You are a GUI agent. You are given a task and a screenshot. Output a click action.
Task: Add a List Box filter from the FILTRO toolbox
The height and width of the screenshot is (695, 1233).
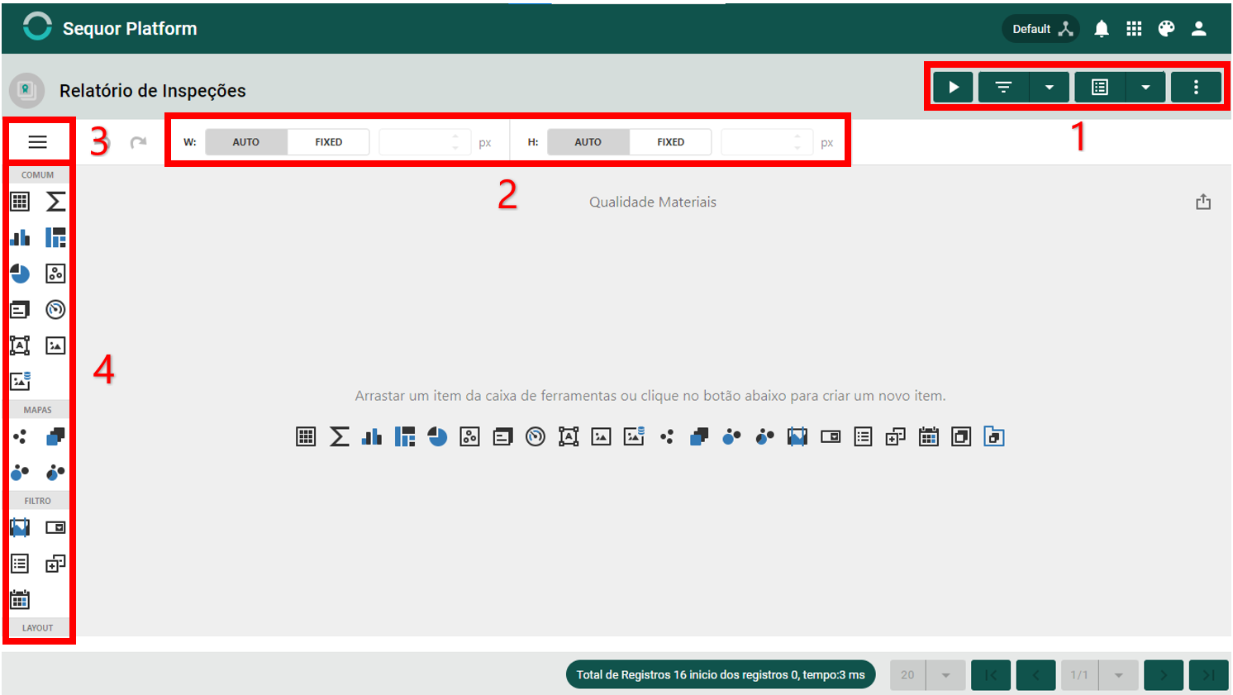click(x=20, y=564)
